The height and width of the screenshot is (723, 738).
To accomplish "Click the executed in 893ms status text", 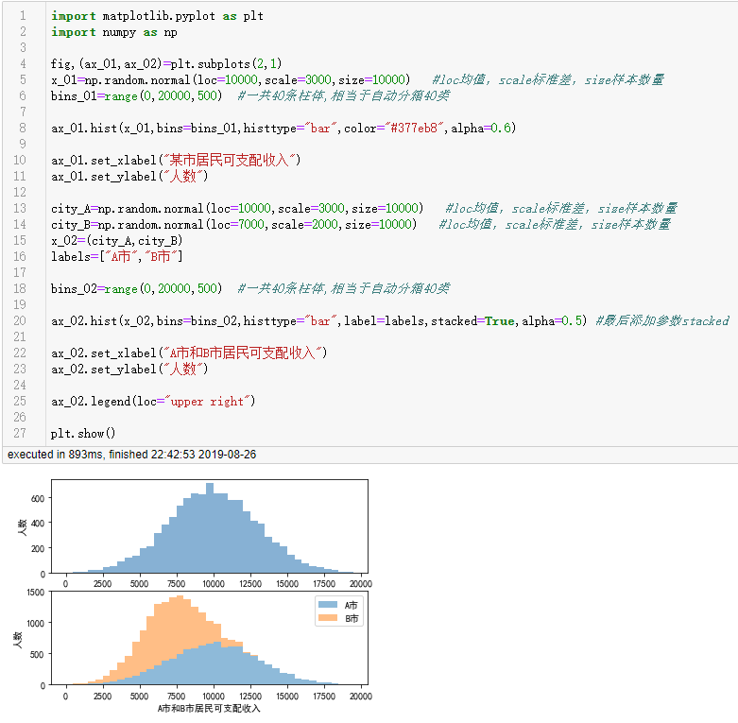I will (130, 455).
